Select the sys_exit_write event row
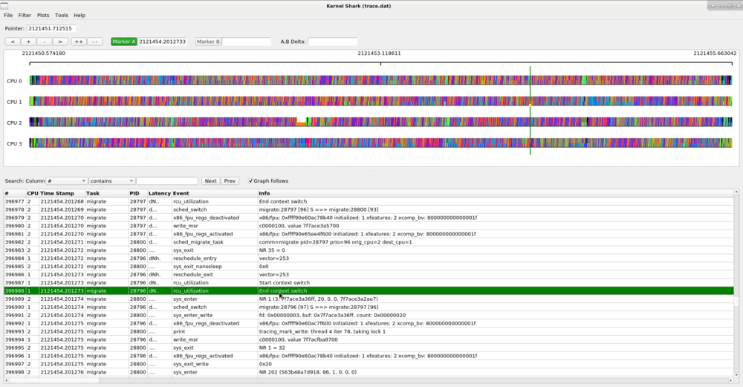This screenshot has height=387, width=743. pos(369,364)
